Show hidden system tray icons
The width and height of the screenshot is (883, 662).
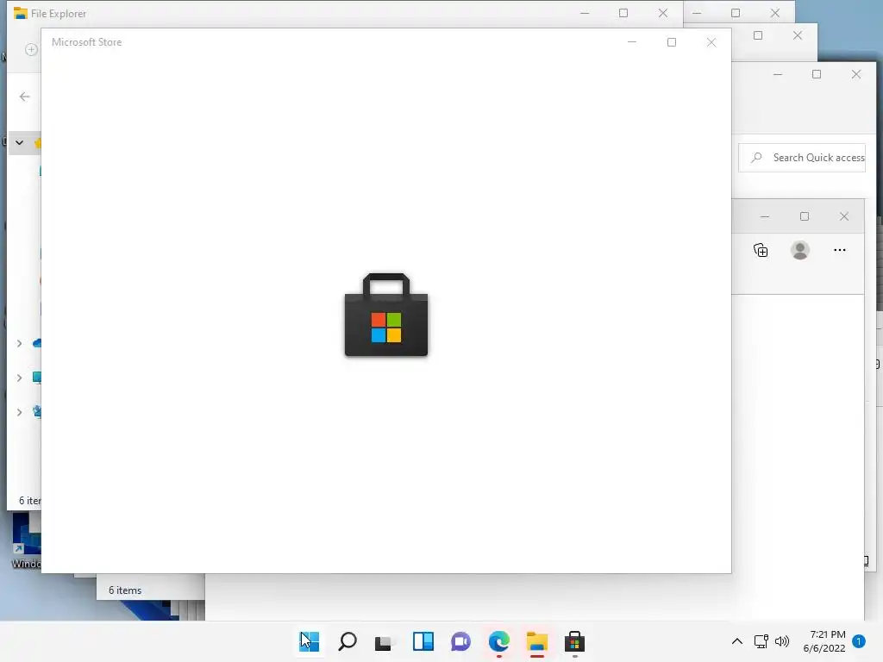coord(736,641)
